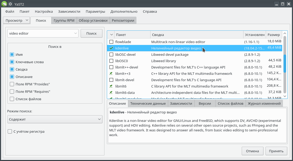Image resolution: width=293 pixels, height=161 pixels.
Task: Switch to Репозитории tab
Action: (x=123, y=21)
